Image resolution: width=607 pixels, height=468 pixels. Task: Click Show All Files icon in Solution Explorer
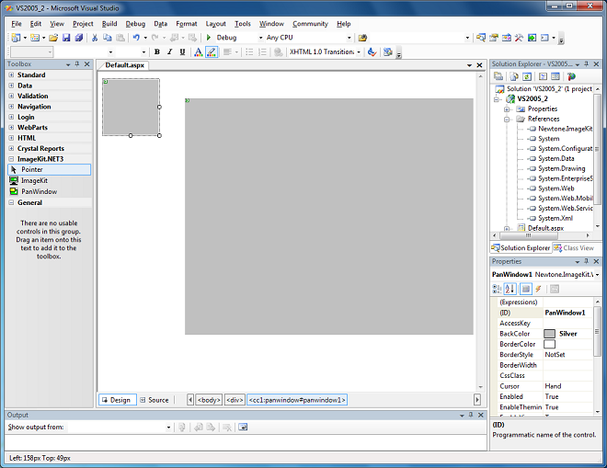(x=514, y=76)
